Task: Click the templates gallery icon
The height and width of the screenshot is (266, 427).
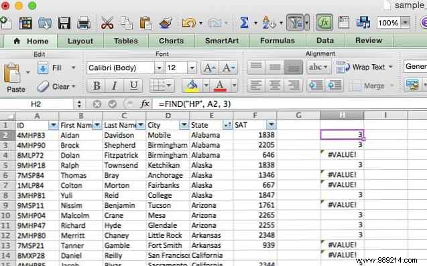Action: (25, 23)
